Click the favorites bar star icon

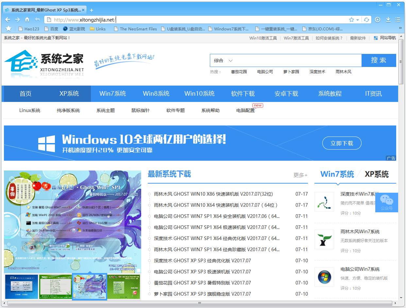click(8, 29)
